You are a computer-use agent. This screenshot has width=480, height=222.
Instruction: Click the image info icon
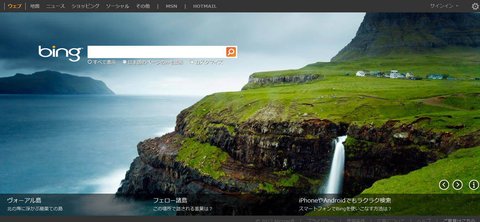tap(474, 185)
